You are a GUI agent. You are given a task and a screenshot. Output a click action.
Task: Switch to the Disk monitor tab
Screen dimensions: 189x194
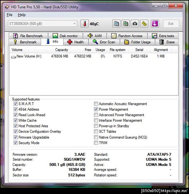(x=66, y=36)
